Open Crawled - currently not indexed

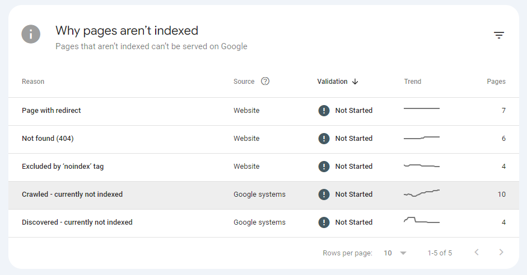[x=72, y=194]
